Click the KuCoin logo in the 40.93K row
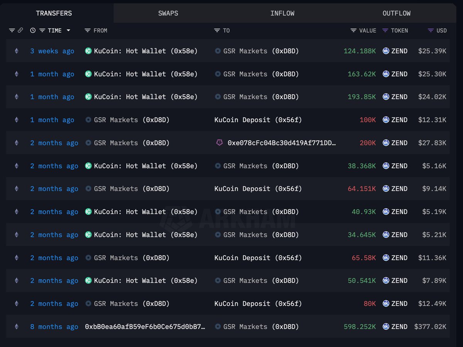 coord(88,212)
